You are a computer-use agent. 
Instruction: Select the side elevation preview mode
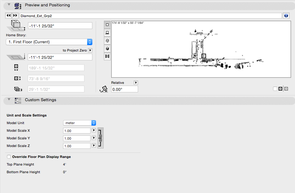tap(107, 33)
